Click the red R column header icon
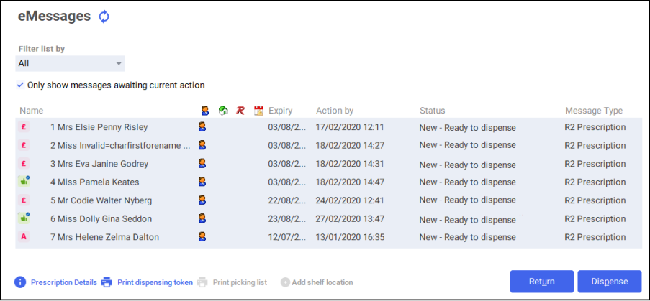Screen dimensions: 650x301 240,111
